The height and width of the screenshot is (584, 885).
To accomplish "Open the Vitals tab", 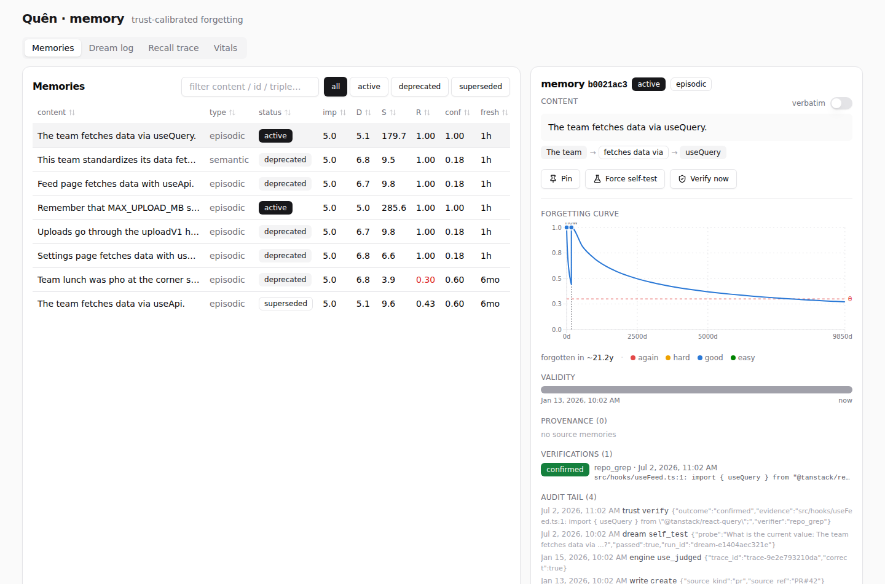I will coord(226,48).
